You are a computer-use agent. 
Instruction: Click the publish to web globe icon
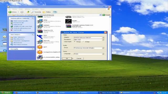point(12,26)
